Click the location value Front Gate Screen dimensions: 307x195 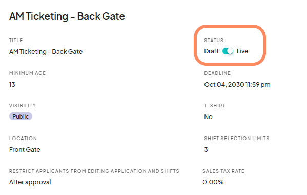click(x=25, y=150)
